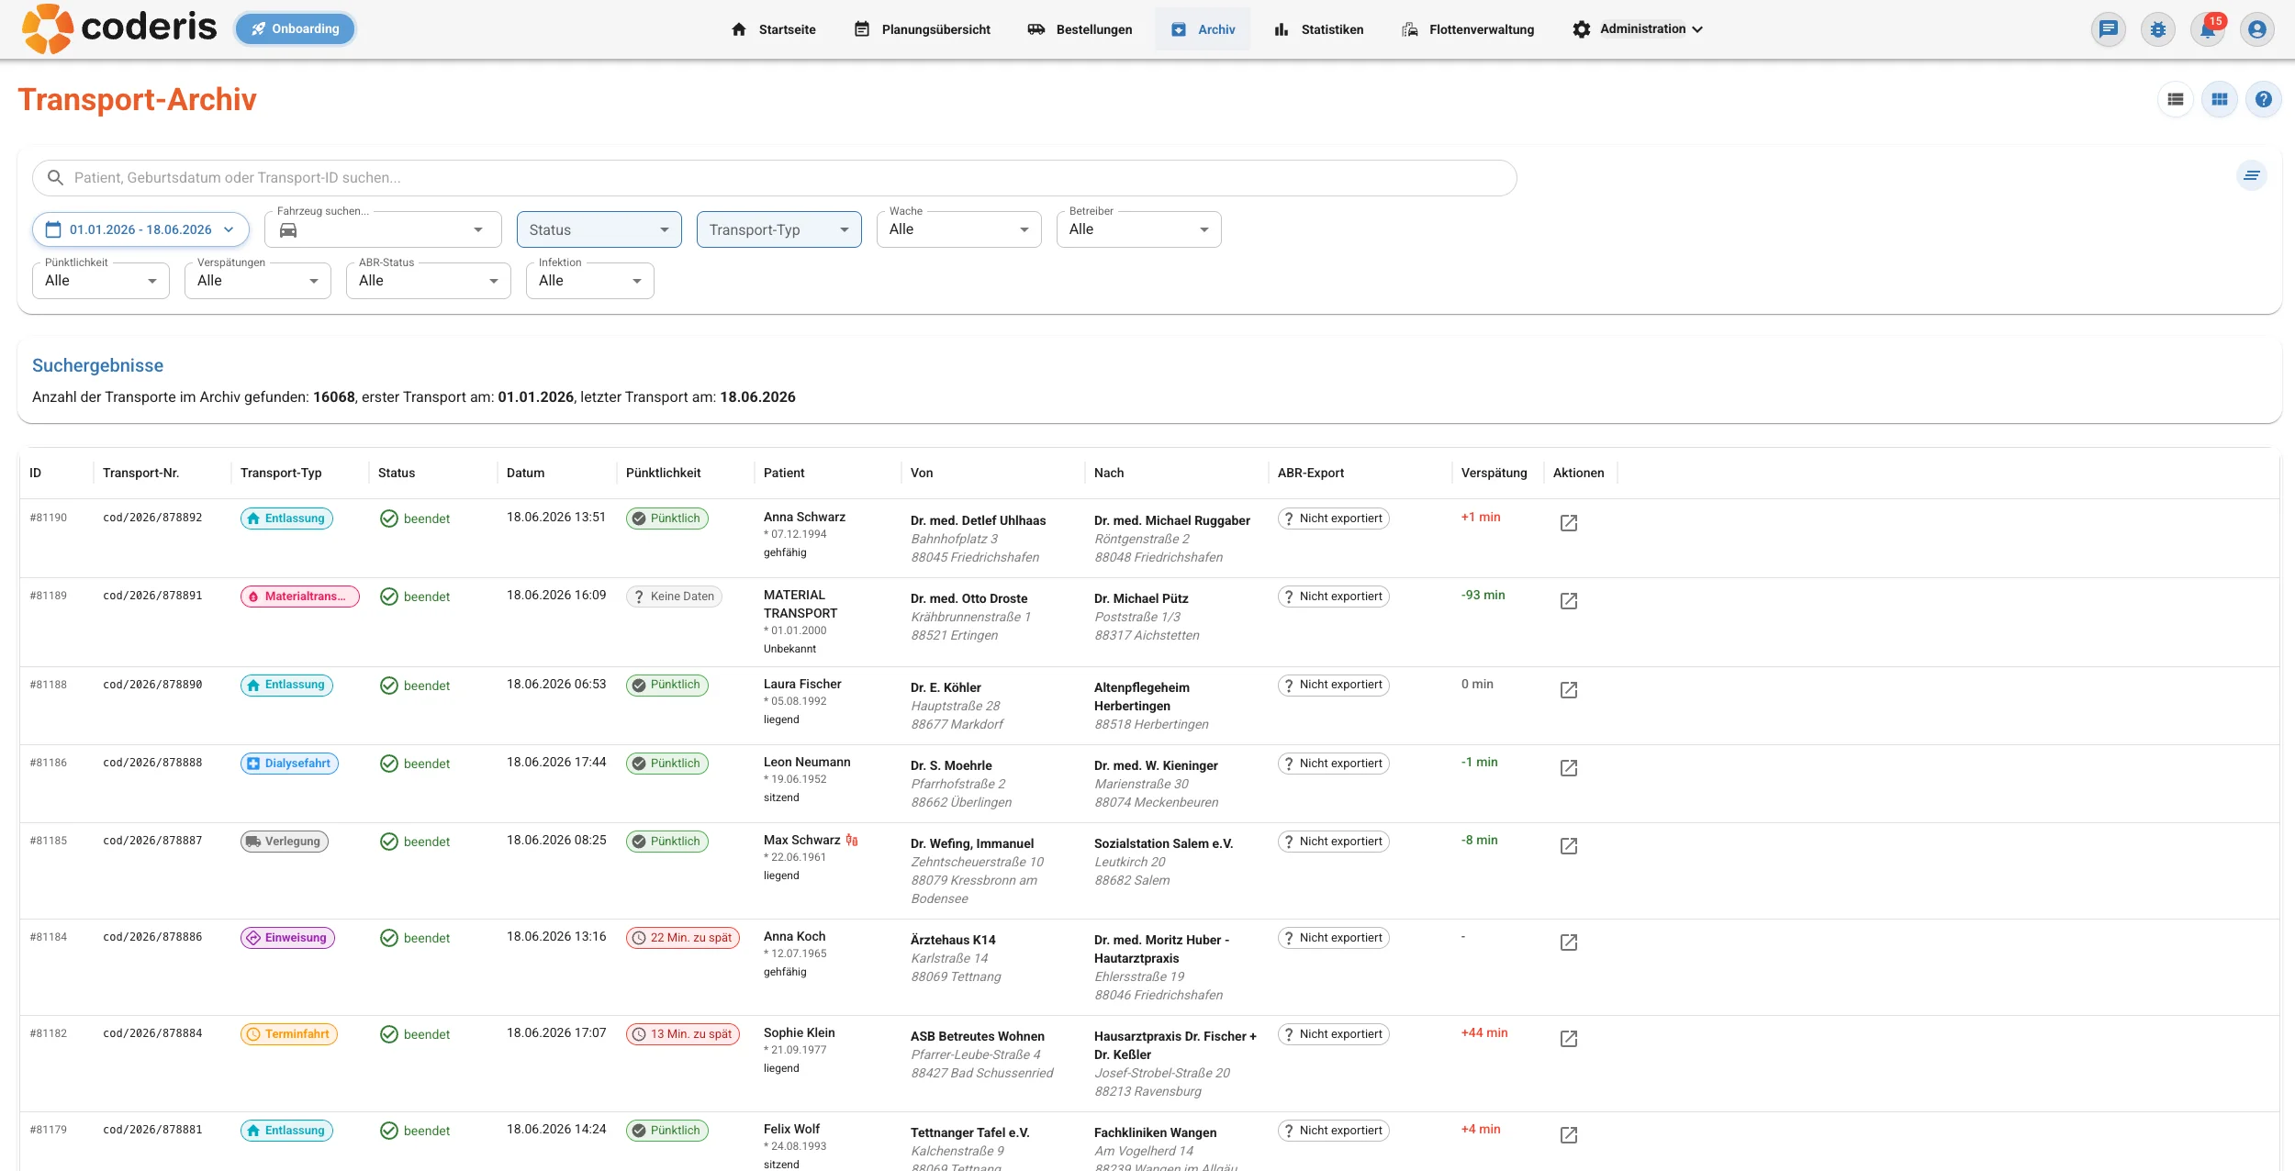Open Planungsübersicht

[922, 29]
